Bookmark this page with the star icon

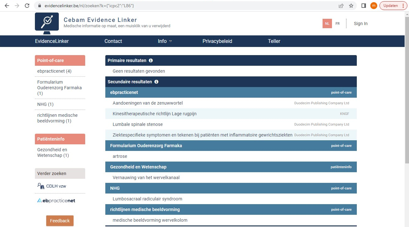coord(351,6)
